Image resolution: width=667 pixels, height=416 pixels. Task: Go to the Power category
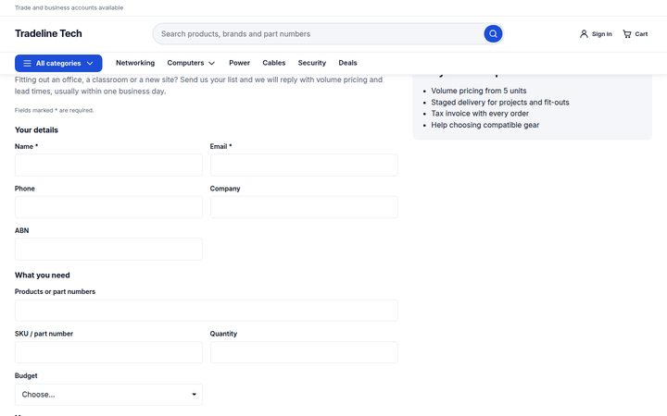point(240,63)
